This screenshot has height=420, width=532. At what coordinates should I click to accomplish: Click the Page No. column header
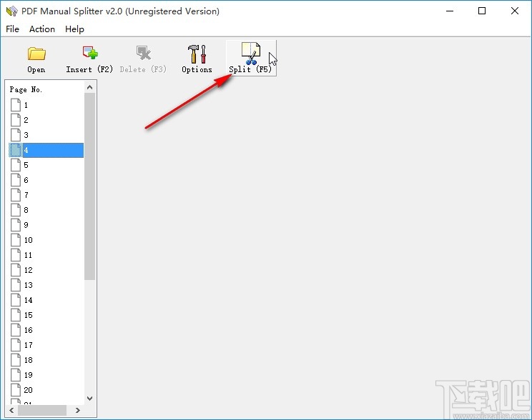26,89
